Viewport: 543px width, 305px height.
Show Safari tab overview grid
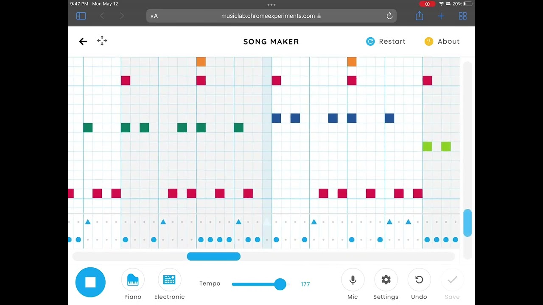[x=463, y=16]
